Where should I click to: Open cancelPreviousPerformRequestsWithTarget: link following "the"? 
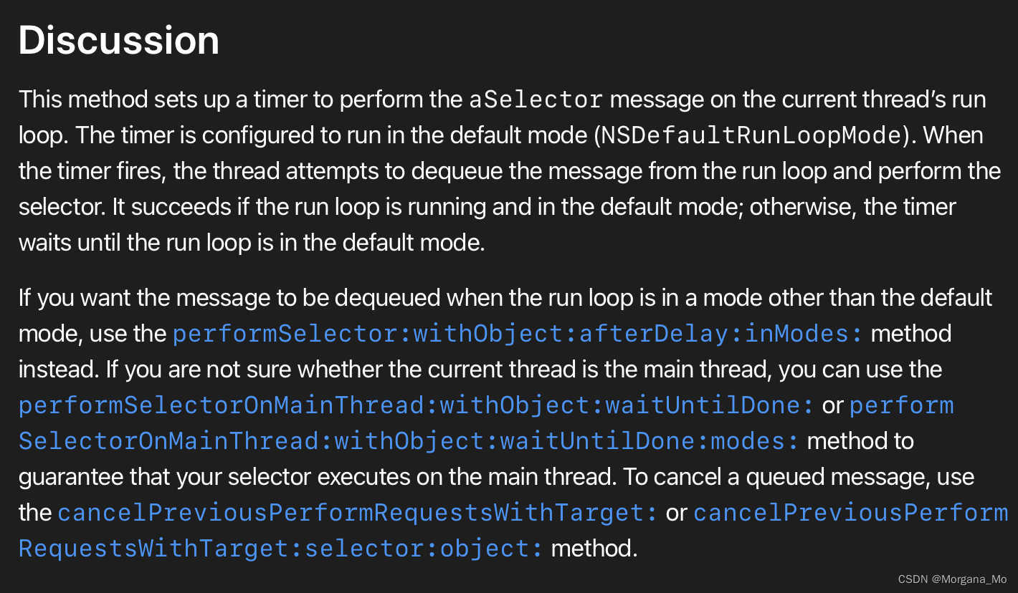[x=358, y=513]
